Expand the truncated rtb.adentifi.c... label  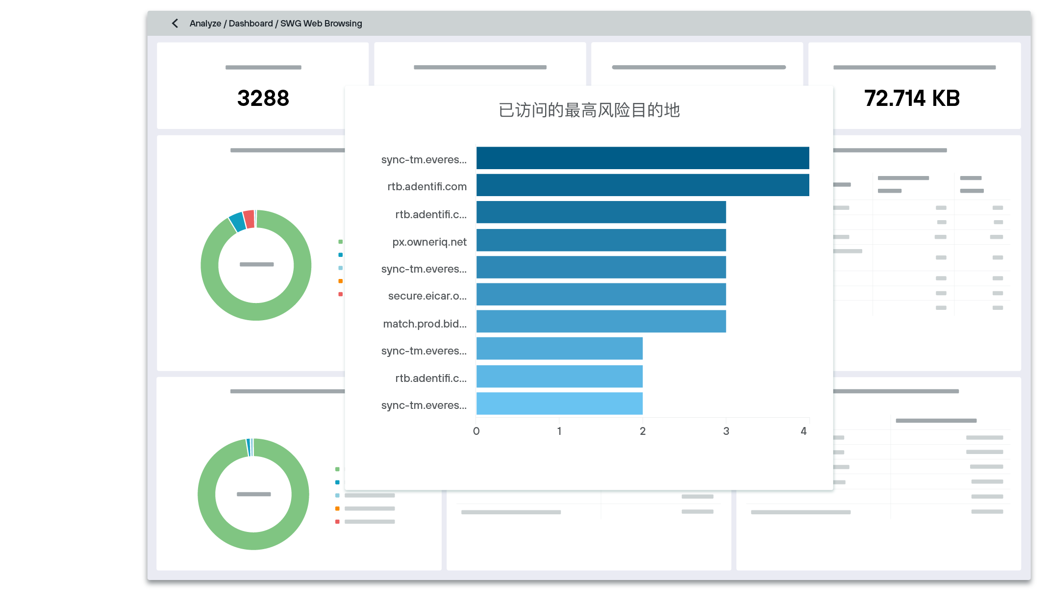click(431, 214)
